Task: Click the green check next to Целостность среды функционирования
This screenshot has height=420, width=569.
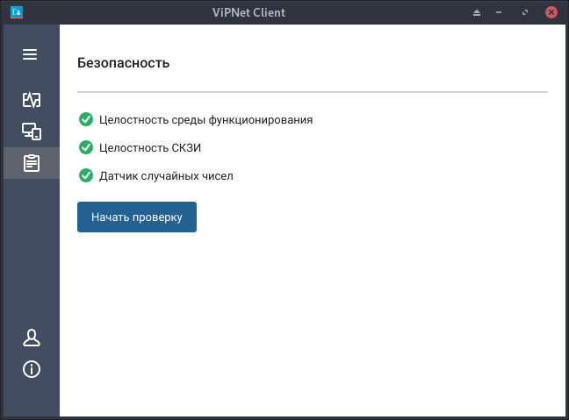Action: pyautogui.click(x=86, y=119)
